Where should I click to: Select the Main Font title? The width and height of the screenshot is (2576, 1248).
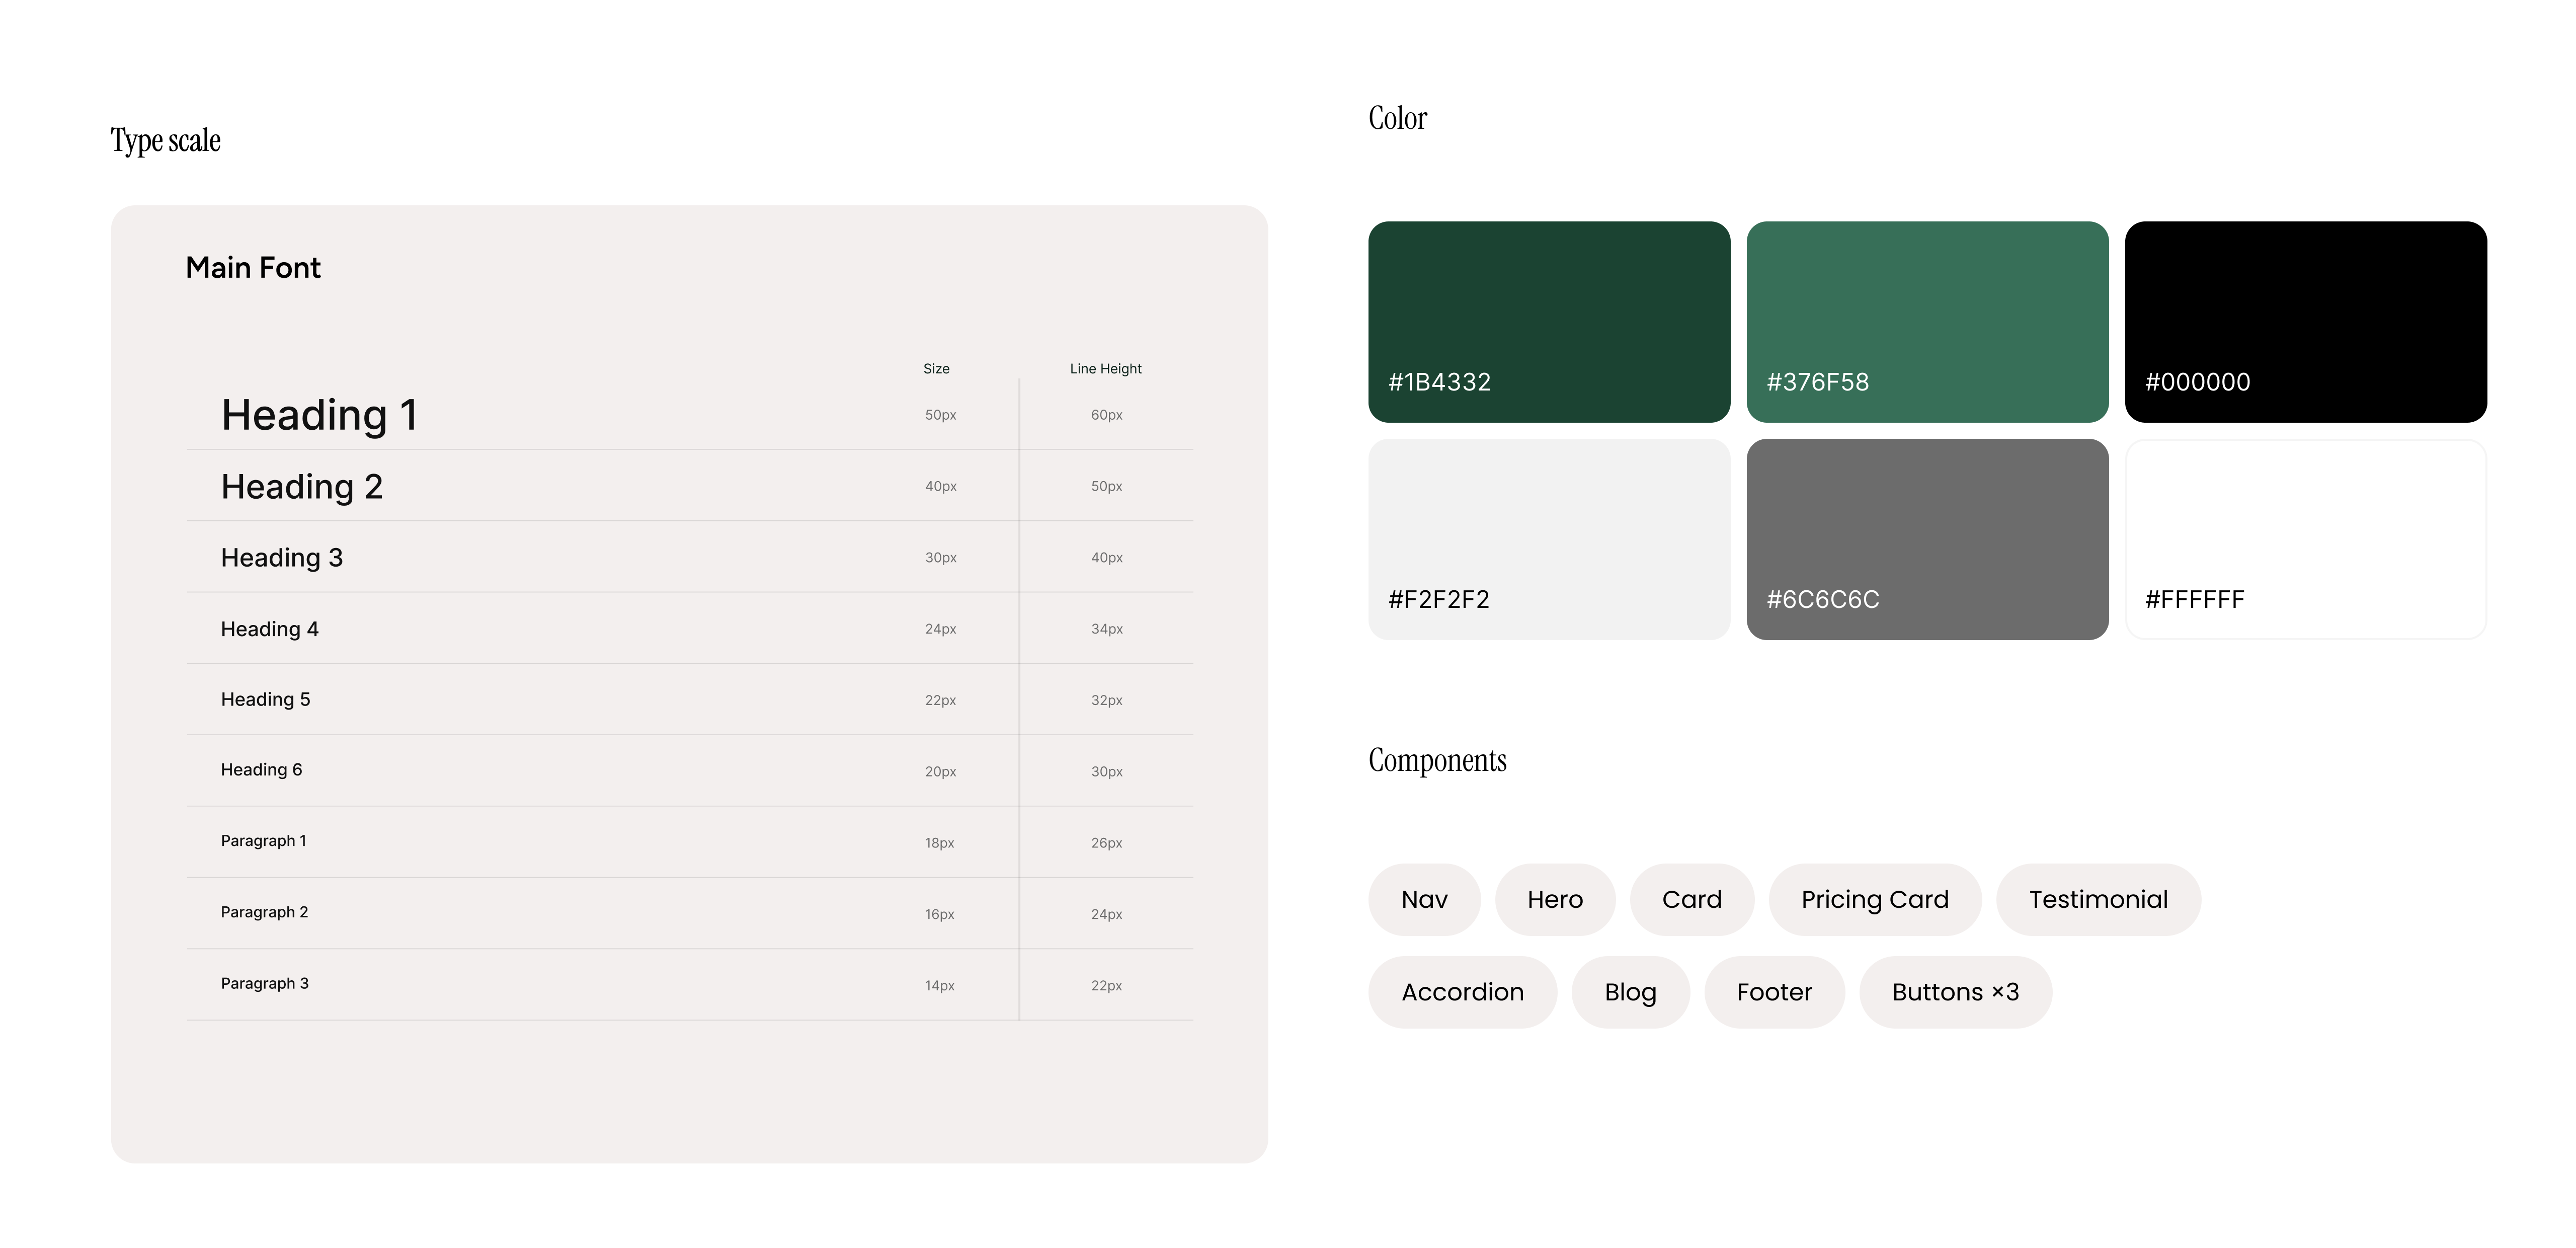(x=253, y=268)
